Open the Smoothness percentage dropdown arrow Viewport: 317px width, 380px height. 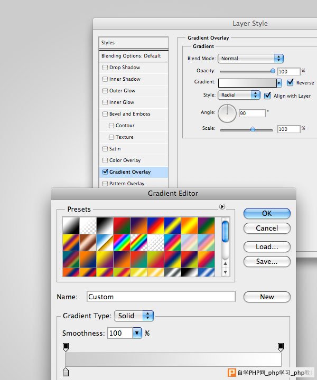(x=137, y=333)
